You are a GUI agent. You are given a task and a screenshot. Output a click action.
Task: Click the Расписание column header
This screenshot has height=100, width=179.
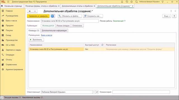coord(140,45)
